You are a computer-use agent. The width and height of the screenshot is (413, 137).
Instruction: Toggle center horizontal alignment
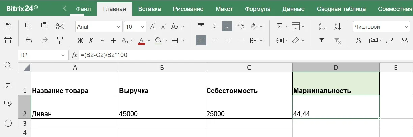(214, 41)
